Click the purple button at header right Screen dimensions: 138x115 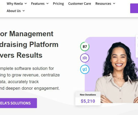coord(134,8)
